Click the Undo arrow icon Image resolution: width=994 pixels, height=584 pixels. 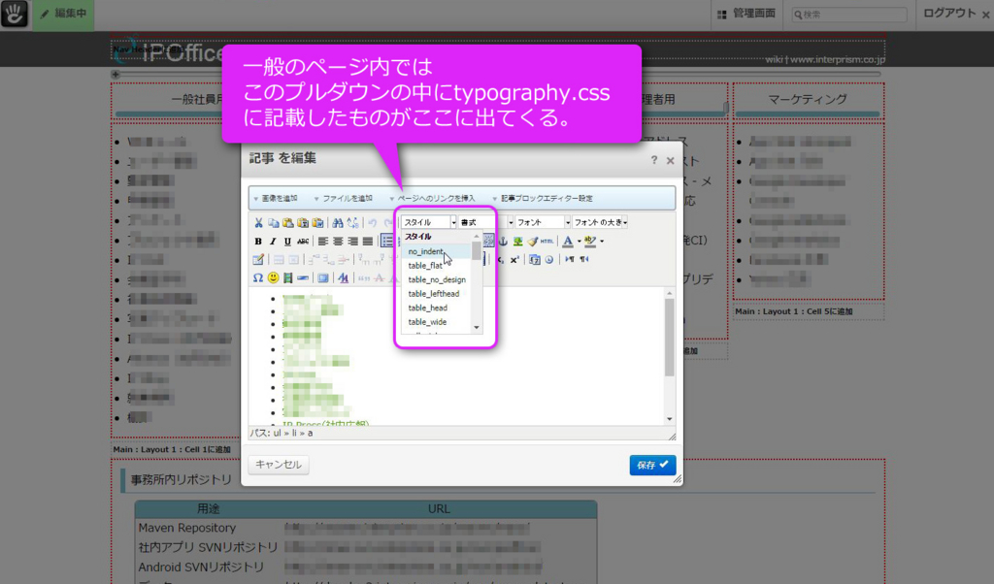point(373,223)
